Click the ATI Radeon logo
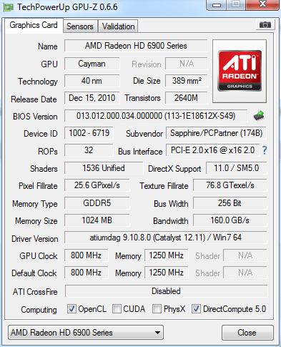Image resolution: width=281 pixels, height=347 pixels. click(x=240, y=71)
